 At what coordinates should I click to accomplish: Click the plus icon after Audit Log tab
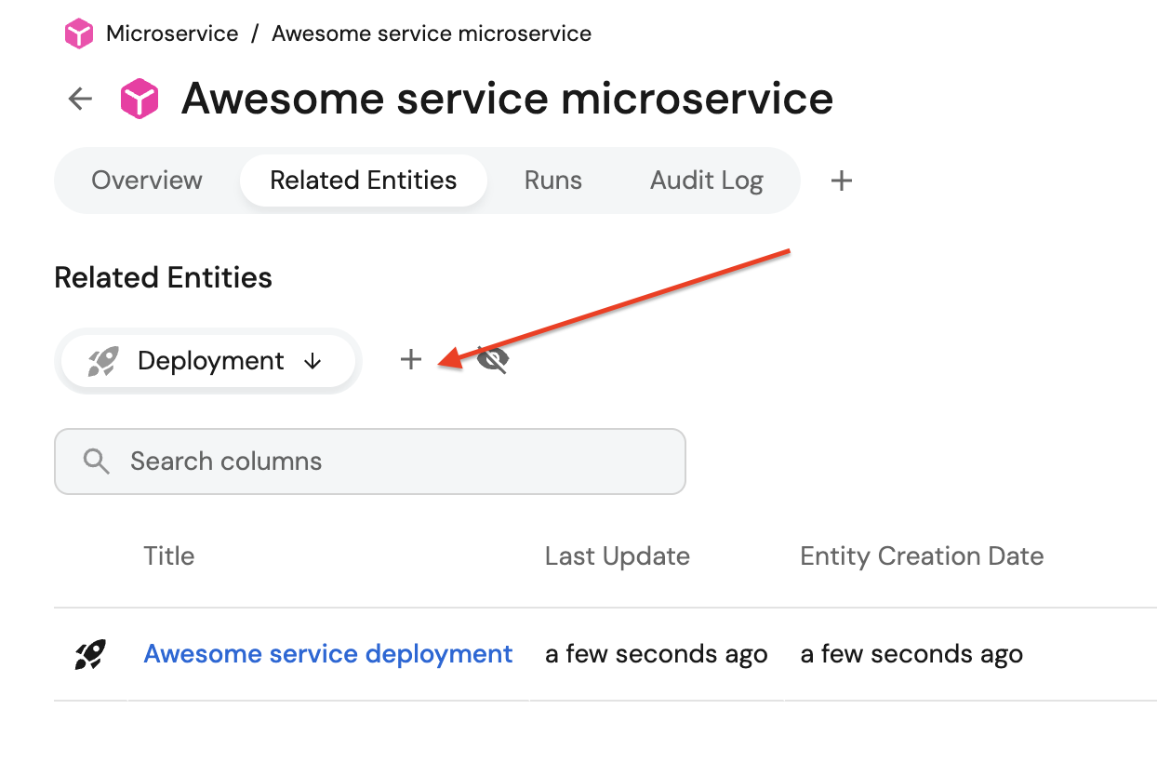[841, 181]
